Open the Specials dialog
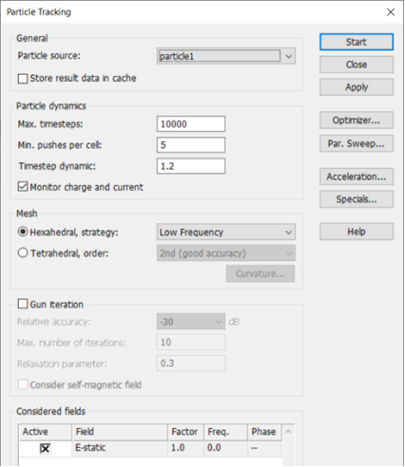This screenshot has width=405, height=467. [x=357, y=199]
